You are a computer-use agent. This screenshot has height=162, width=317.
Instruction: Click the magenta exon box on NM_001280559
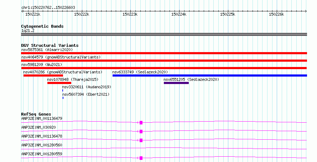tap(141, 158)
